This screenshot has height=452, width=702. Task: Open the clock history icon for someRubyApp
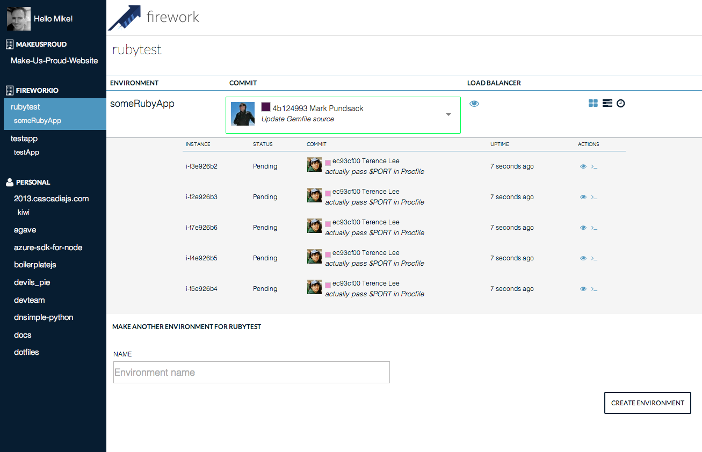tap(621, 103)
